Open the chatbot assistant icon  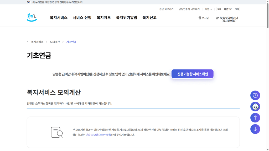[x=255, y=107]
